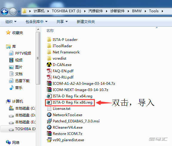This screenshot has height=146, width=172.
Task: Open the recent pages dropdown arrow
Action: coord(19,11)
